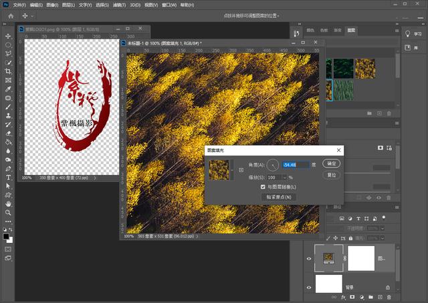The width and height of the screenshot is (428, 303).
Task: Open the Patterns panel flyout menu
Action: coord(396,31)
